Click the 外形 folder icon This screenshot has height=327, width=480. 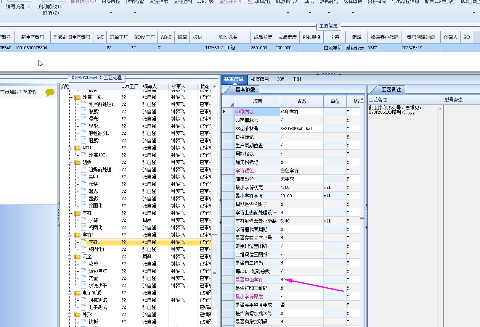[78, 315]
